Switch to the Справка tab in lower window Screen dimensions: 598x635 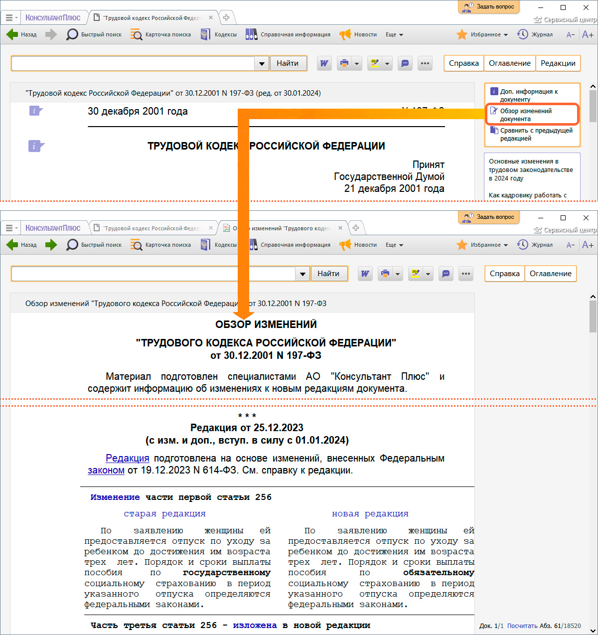tap(504, 274)
